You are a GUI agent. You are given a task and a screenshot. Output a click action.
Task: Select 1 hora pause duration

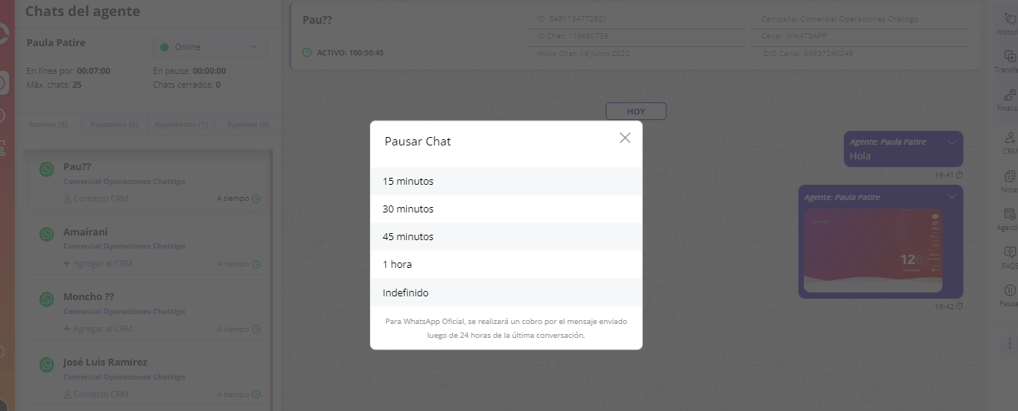[x=506, y=265]
